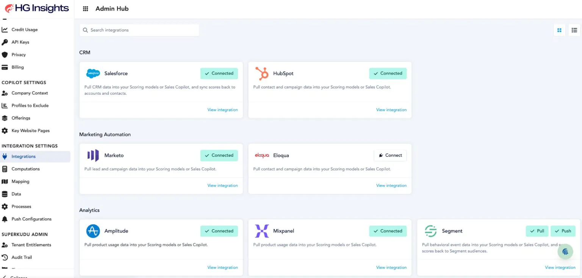Screen dimensions: 582x278
Task: Click the shield icon for Privacy
Action: (5, 55)
